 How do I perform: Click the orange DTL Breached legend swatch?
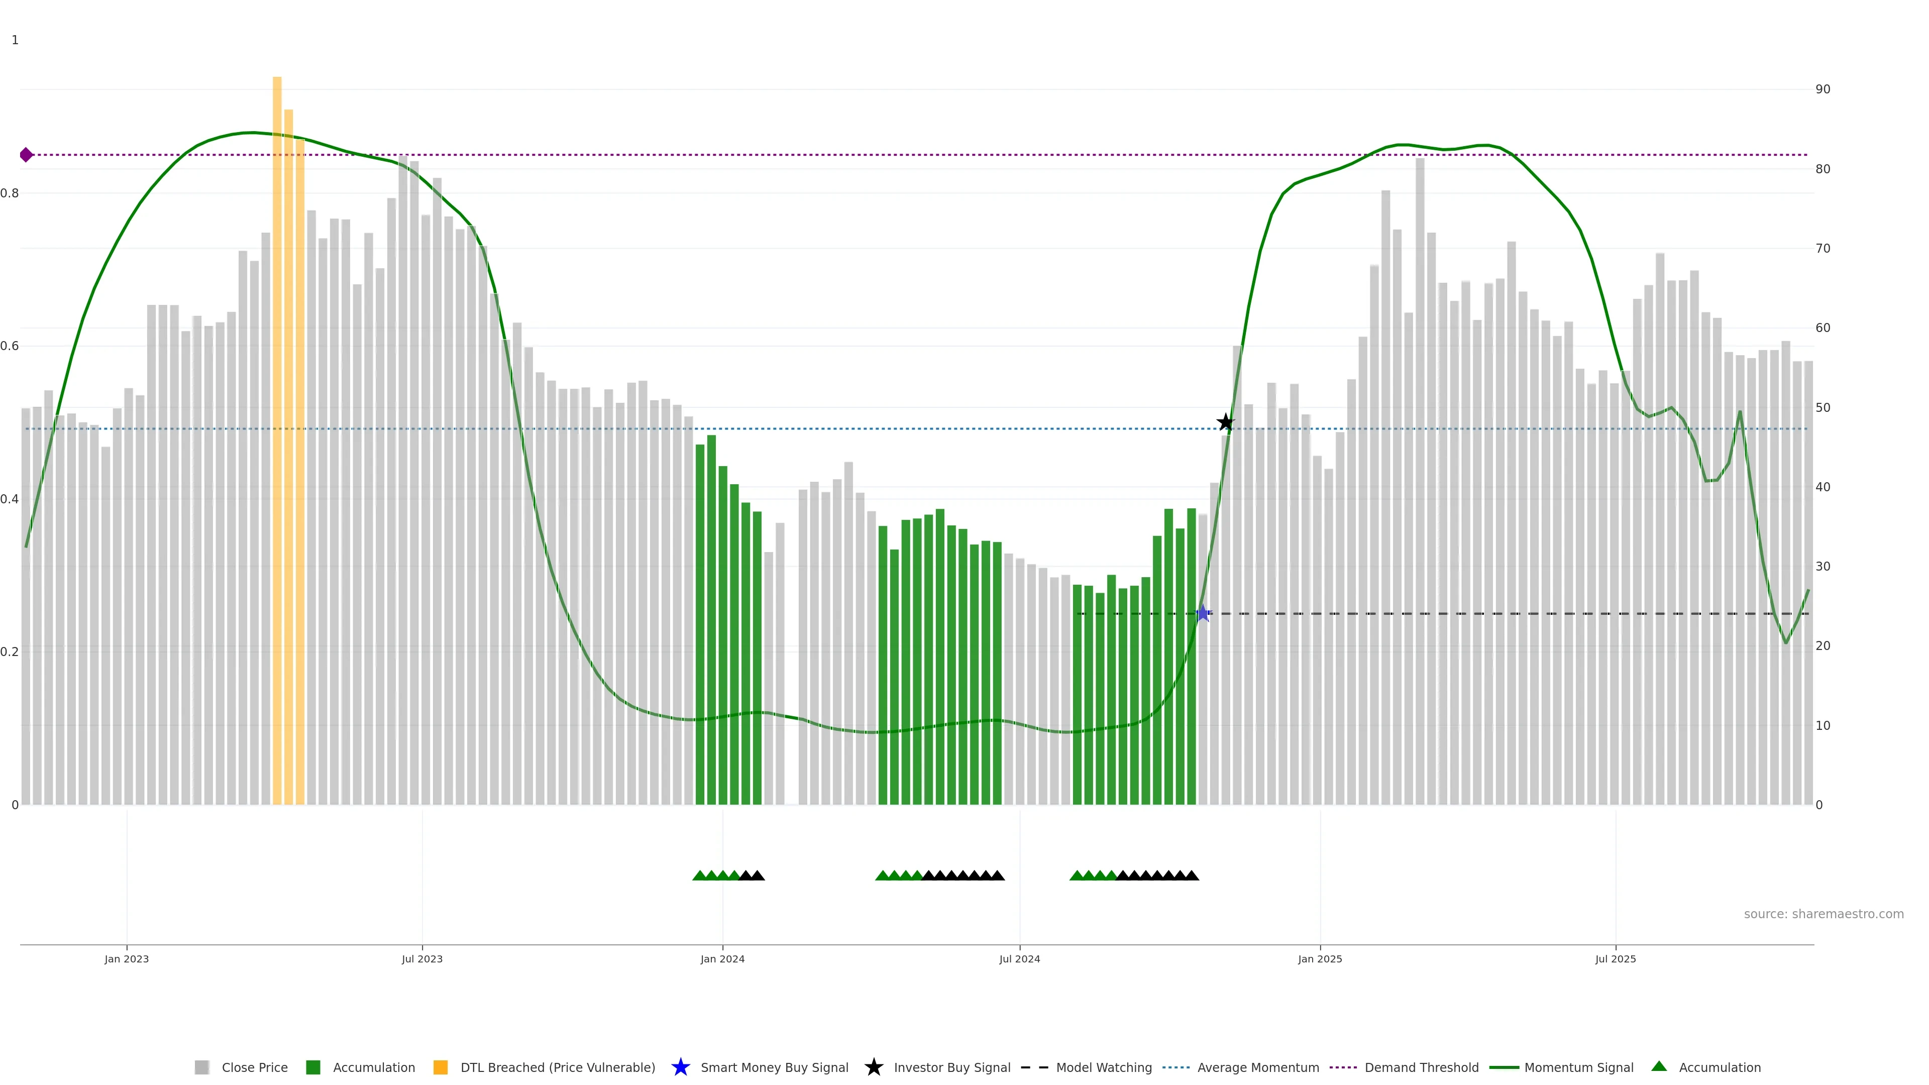pos(441,1067)
